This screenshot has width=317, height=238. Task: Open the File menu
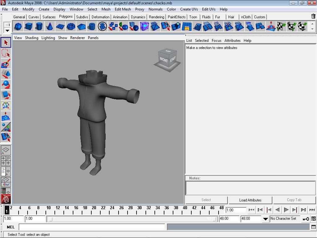coord(5,9)
